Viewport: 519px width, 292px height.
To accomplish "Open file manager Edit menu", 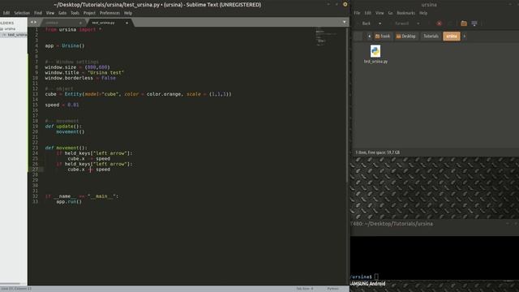I will (x=367, y=13).
